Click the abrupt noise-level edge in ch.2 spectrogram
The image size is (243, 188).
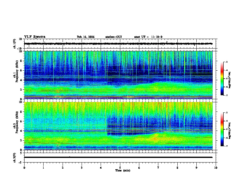coord(107,126)
